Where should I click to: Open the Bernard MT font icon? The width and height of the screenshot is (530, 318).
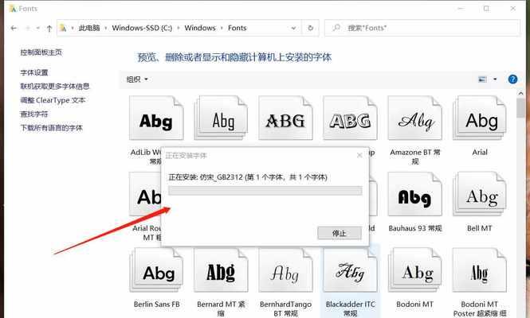[221, 270]
